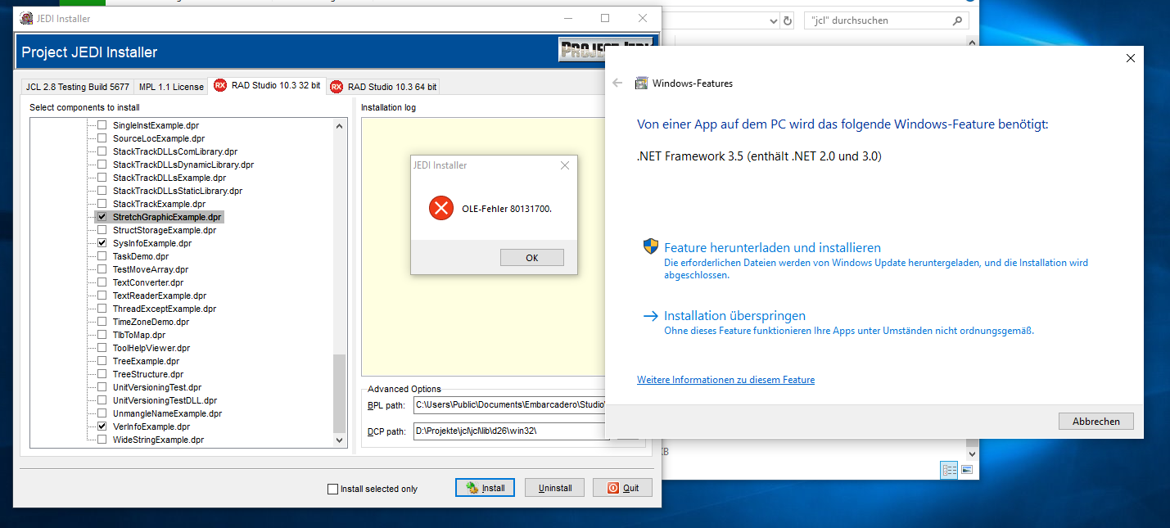Viewport: 1170px width, 528px height.
Task: Switch to large thumbnails view icon
Action: pyautogui.click(x=967, y=470)
